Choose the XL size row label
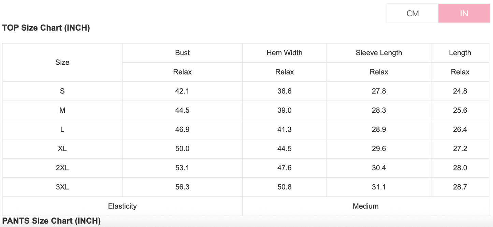Image resolution: width=493 pixels, height=227 pixels. click(x=62, y=149)
